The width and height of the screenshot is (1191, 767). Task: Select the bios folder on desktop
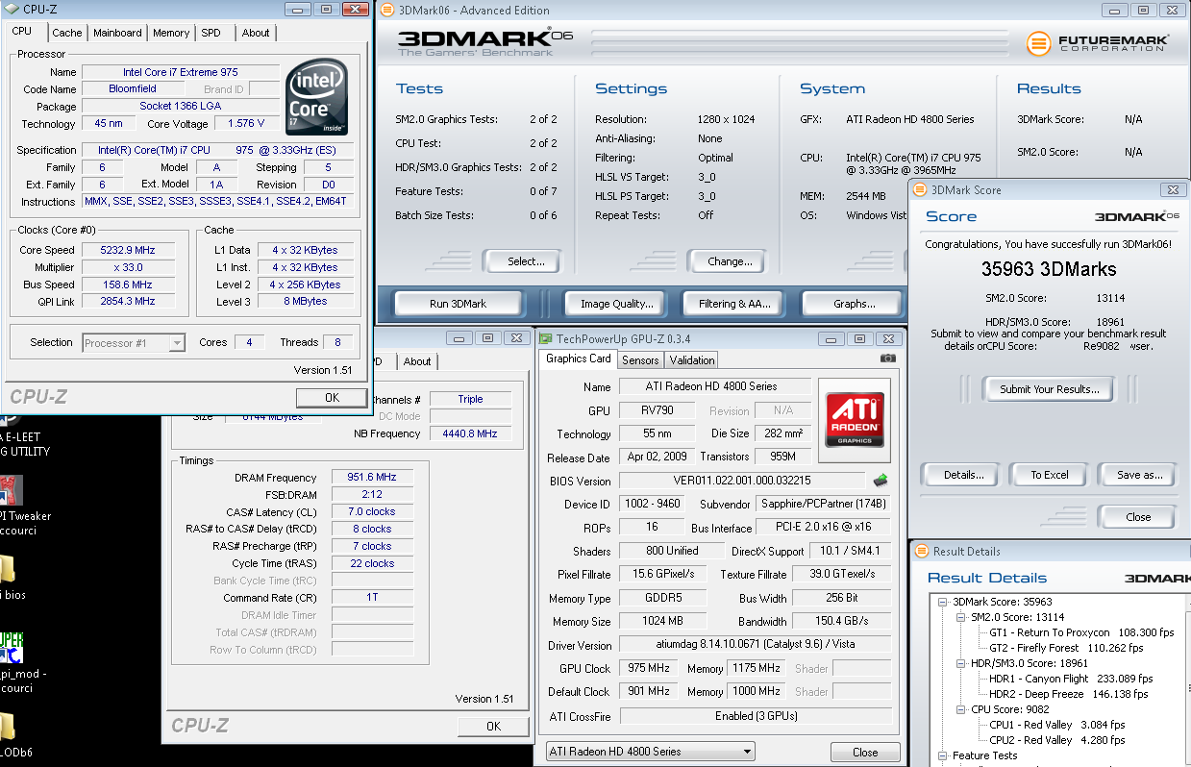click(x=12, y=577)
